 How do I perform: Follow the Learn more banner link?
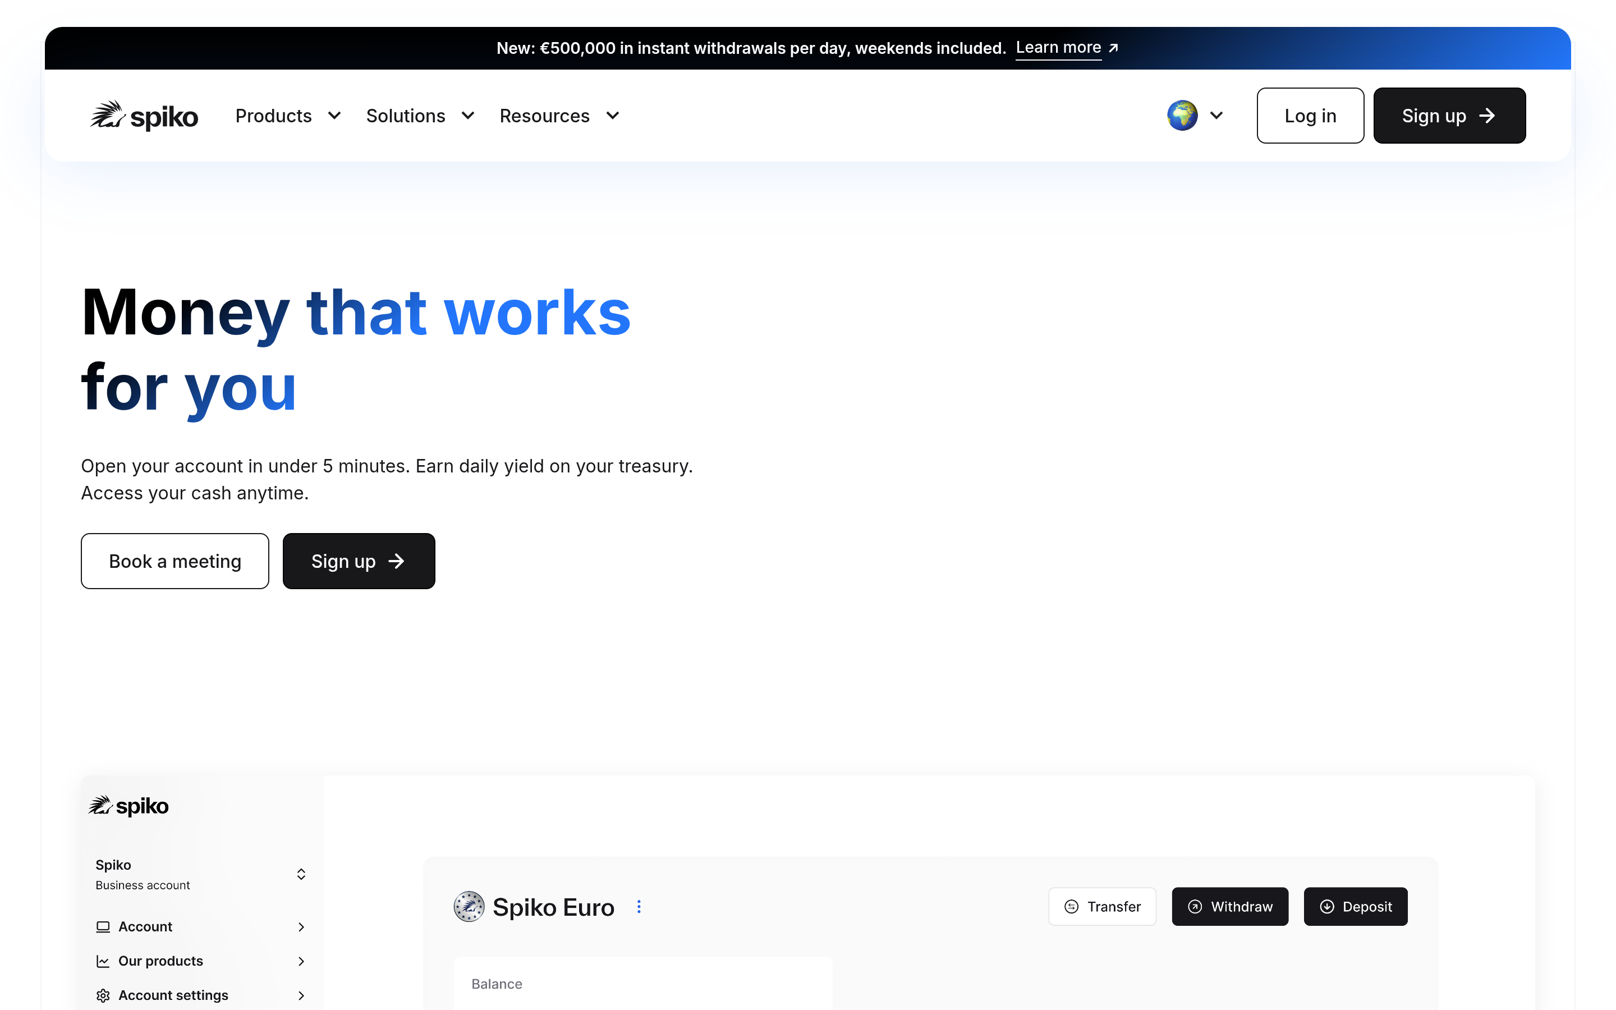point(1058,48)
